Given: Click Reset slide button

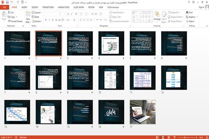Looking at the screenshot, I should pyautogui.click(x=36, y=17).
